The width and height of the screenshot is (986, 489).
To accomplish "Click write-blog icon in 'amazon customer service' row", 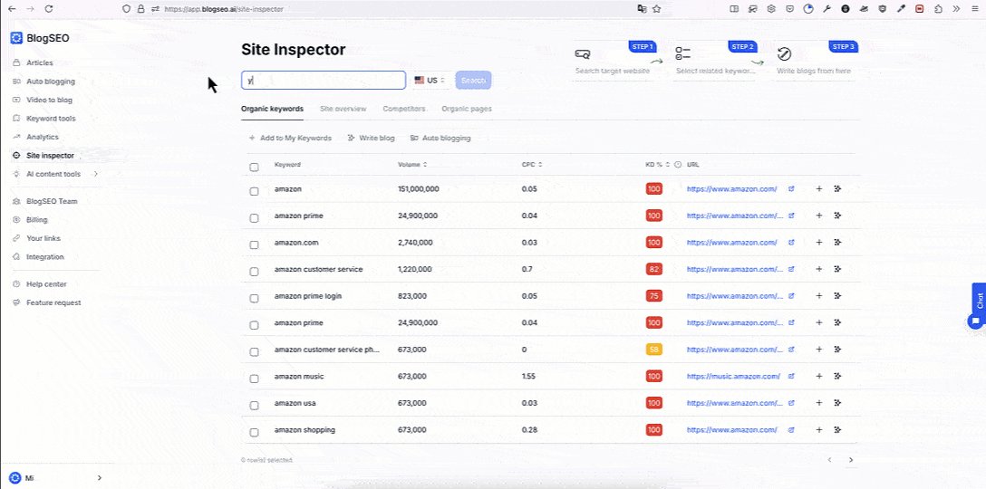I will (837, 269).
